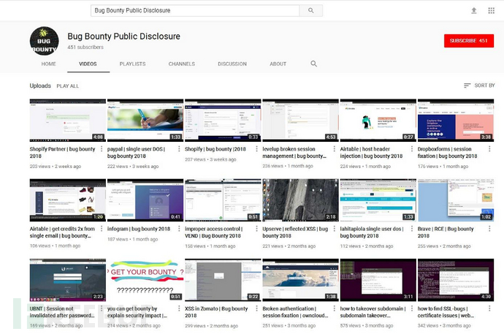
Task: Click in the YouTube search field
Action: (x=195, y=11)
